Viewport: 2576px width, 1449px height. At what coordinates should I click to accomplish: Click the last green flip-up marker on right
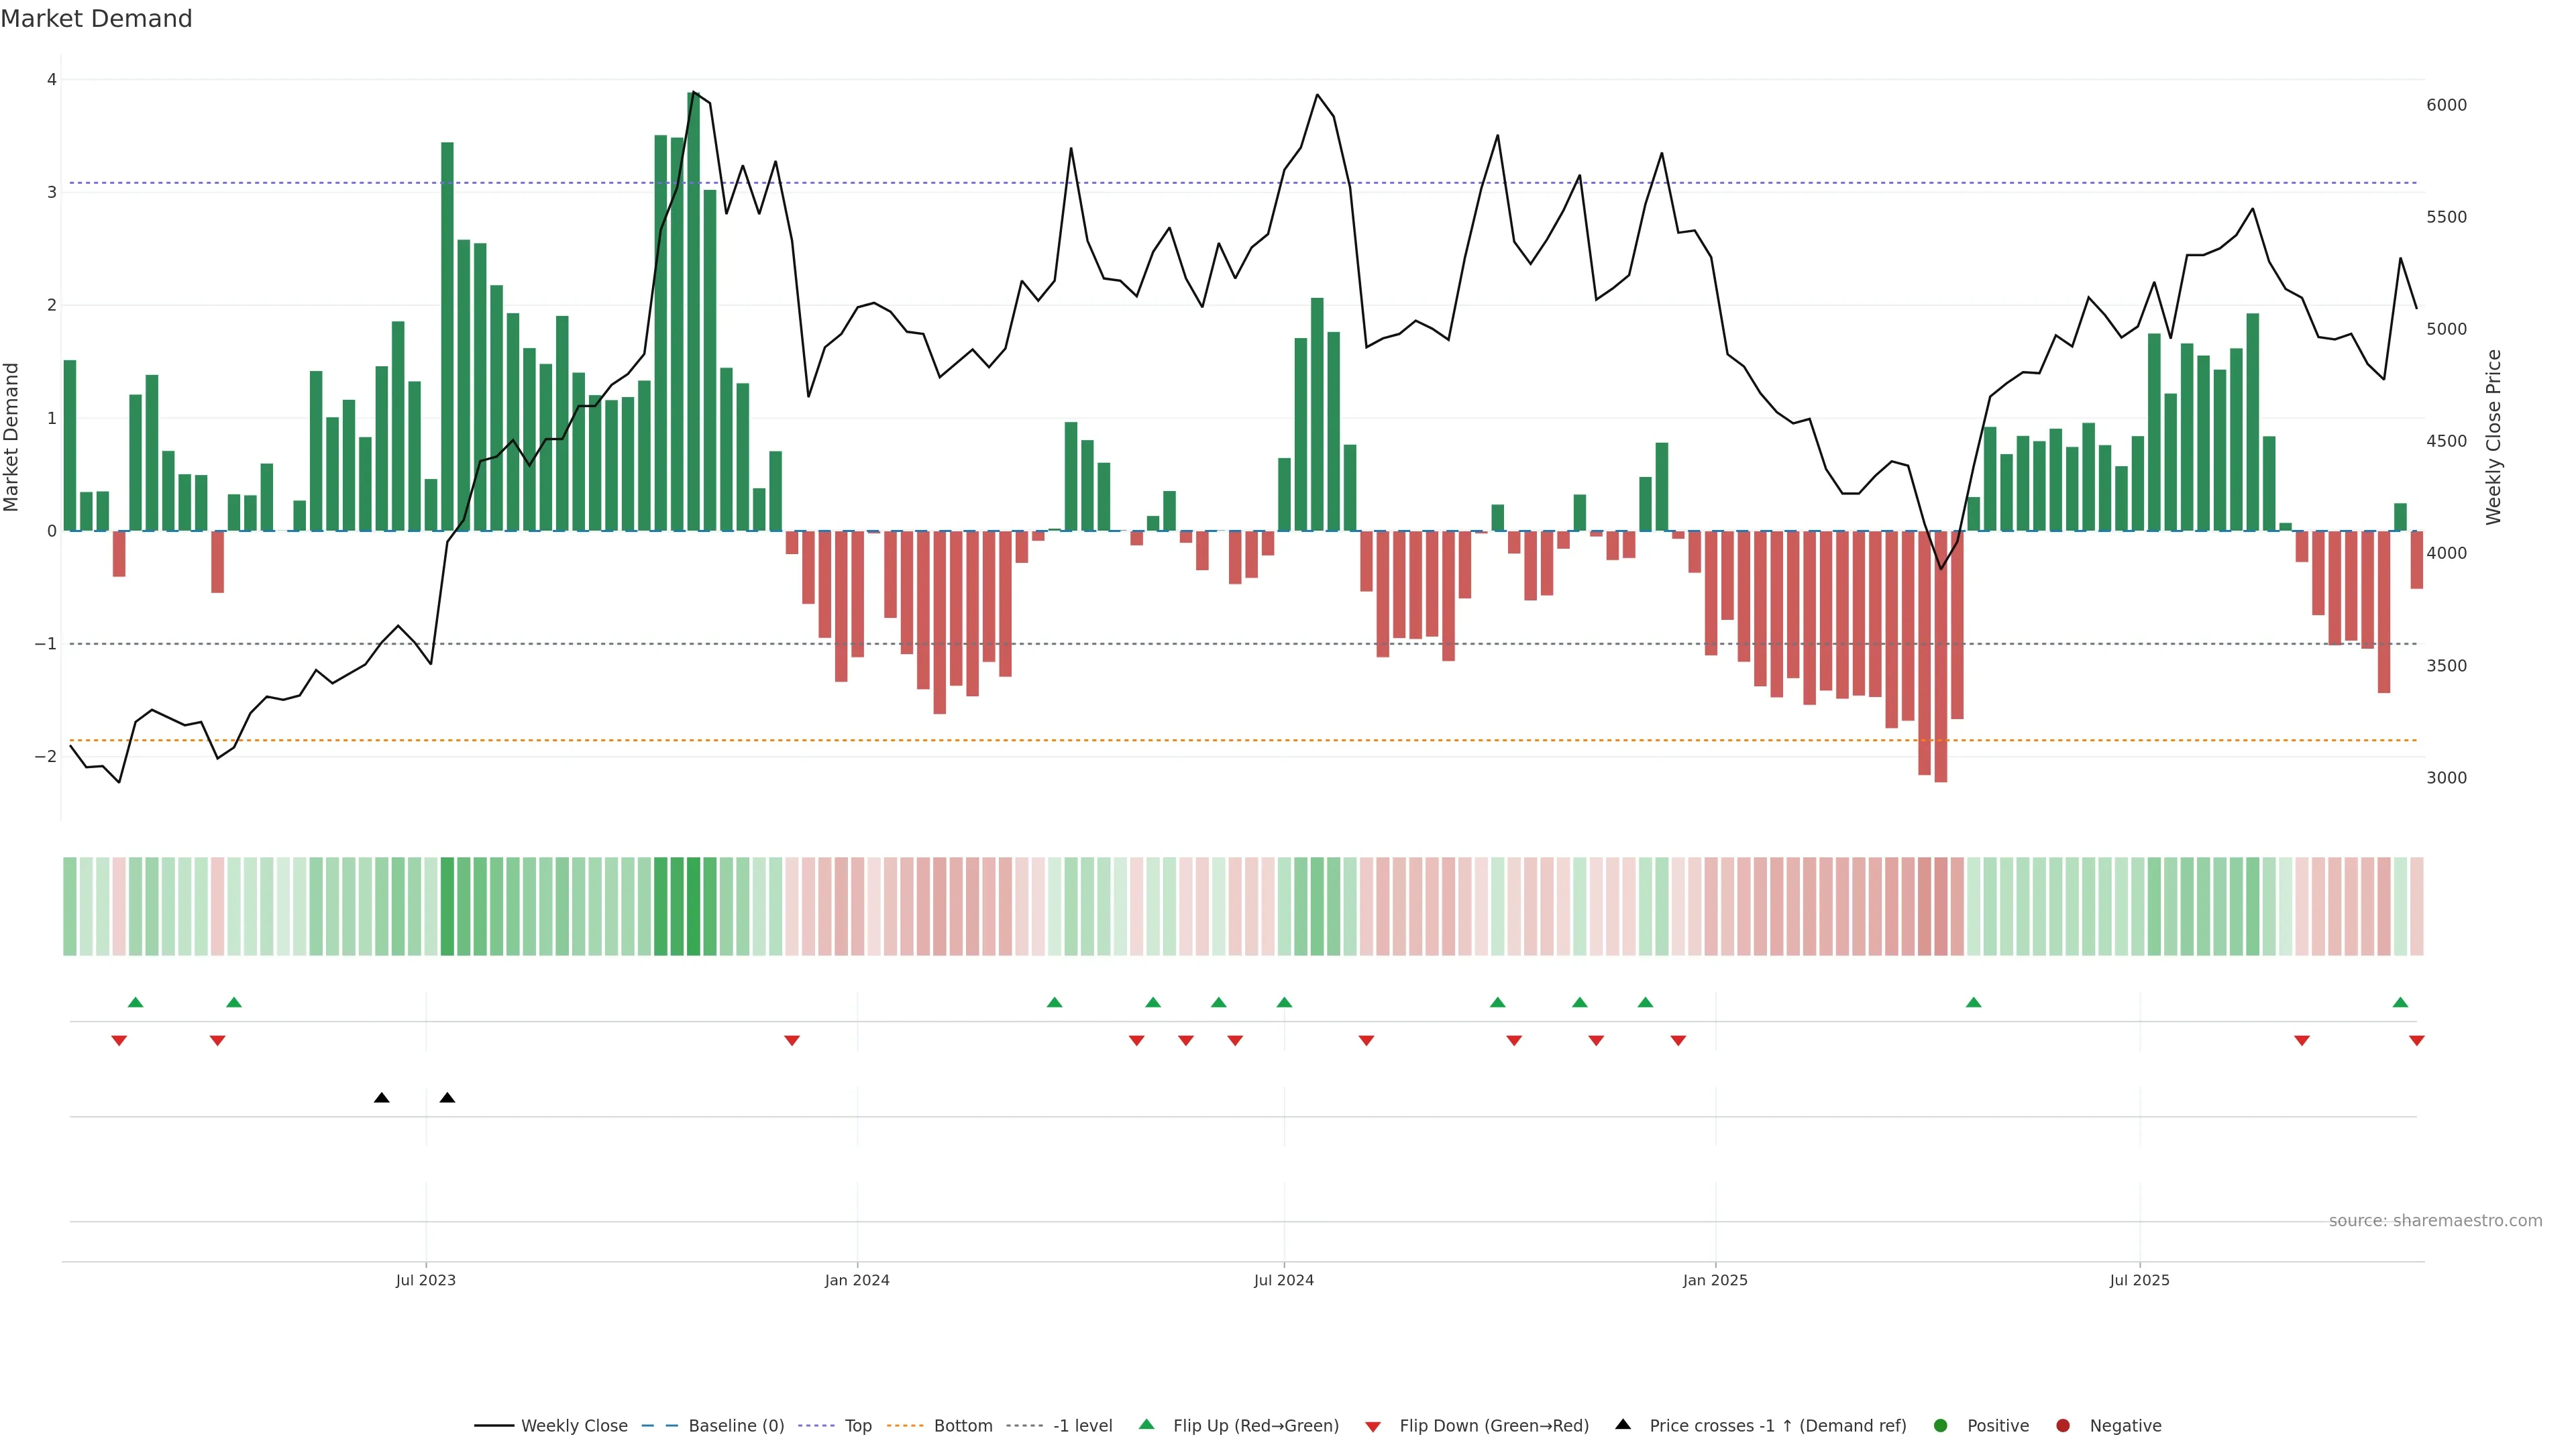2400,1003
